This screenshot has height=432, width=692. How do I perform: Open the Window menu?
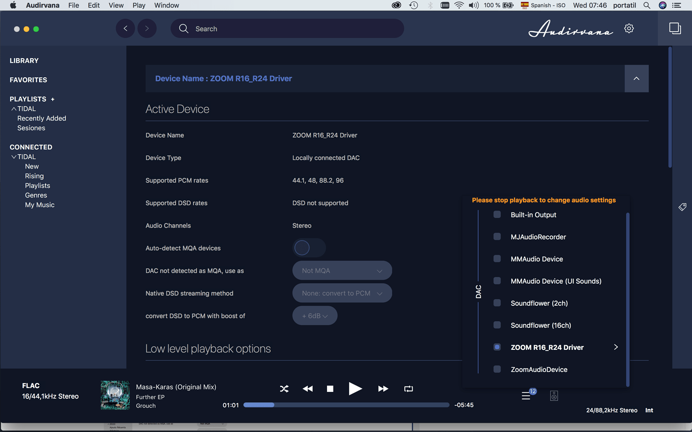pos(166,6)
